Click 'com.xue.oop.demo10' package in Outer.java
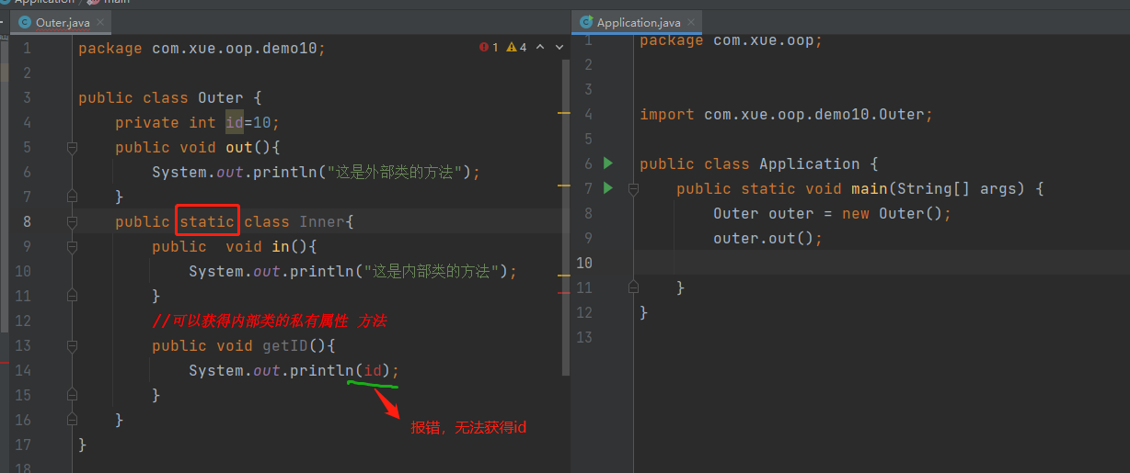 click(235, 48)
